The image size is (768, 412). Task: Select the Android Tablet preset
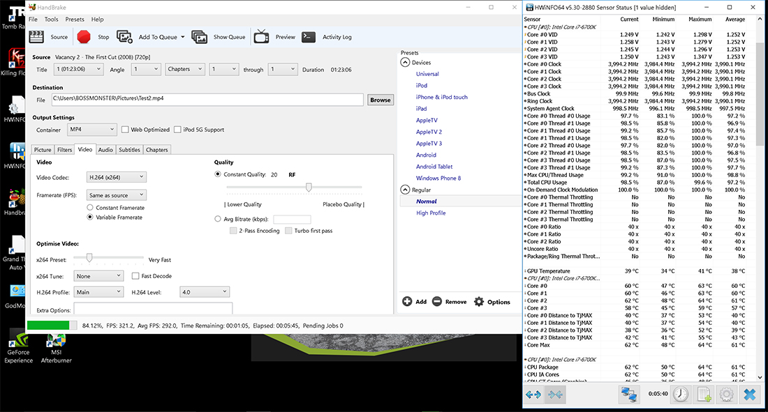coord(434,167)
